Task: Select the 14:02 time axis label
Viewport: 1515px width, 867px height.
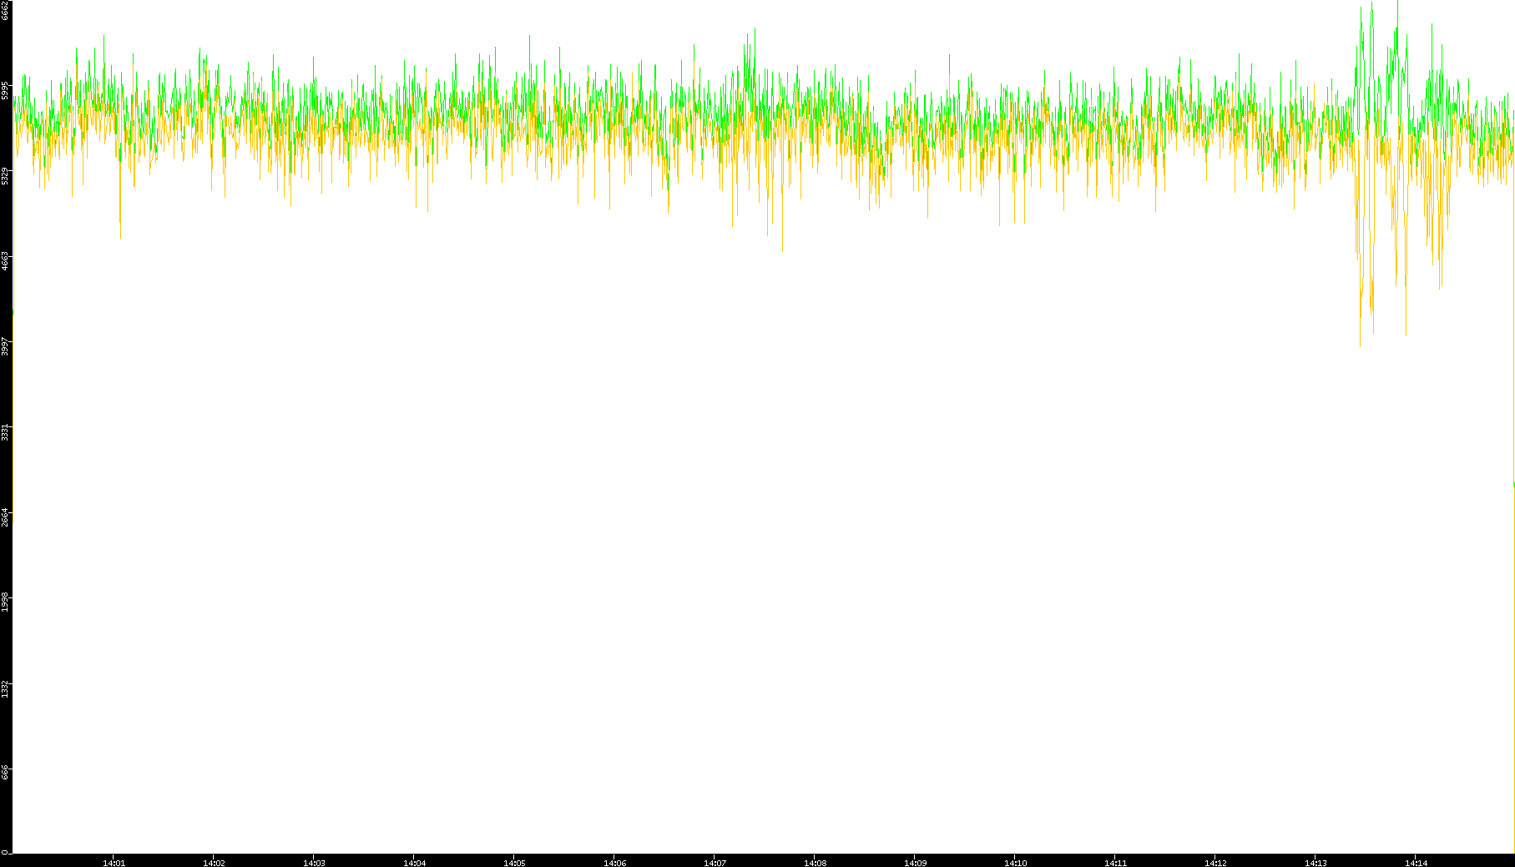Action: pos(214,863)
